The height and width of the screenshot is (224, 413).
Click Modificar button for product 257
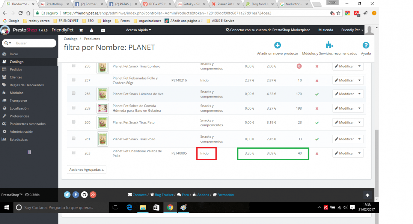pos(344,80)
